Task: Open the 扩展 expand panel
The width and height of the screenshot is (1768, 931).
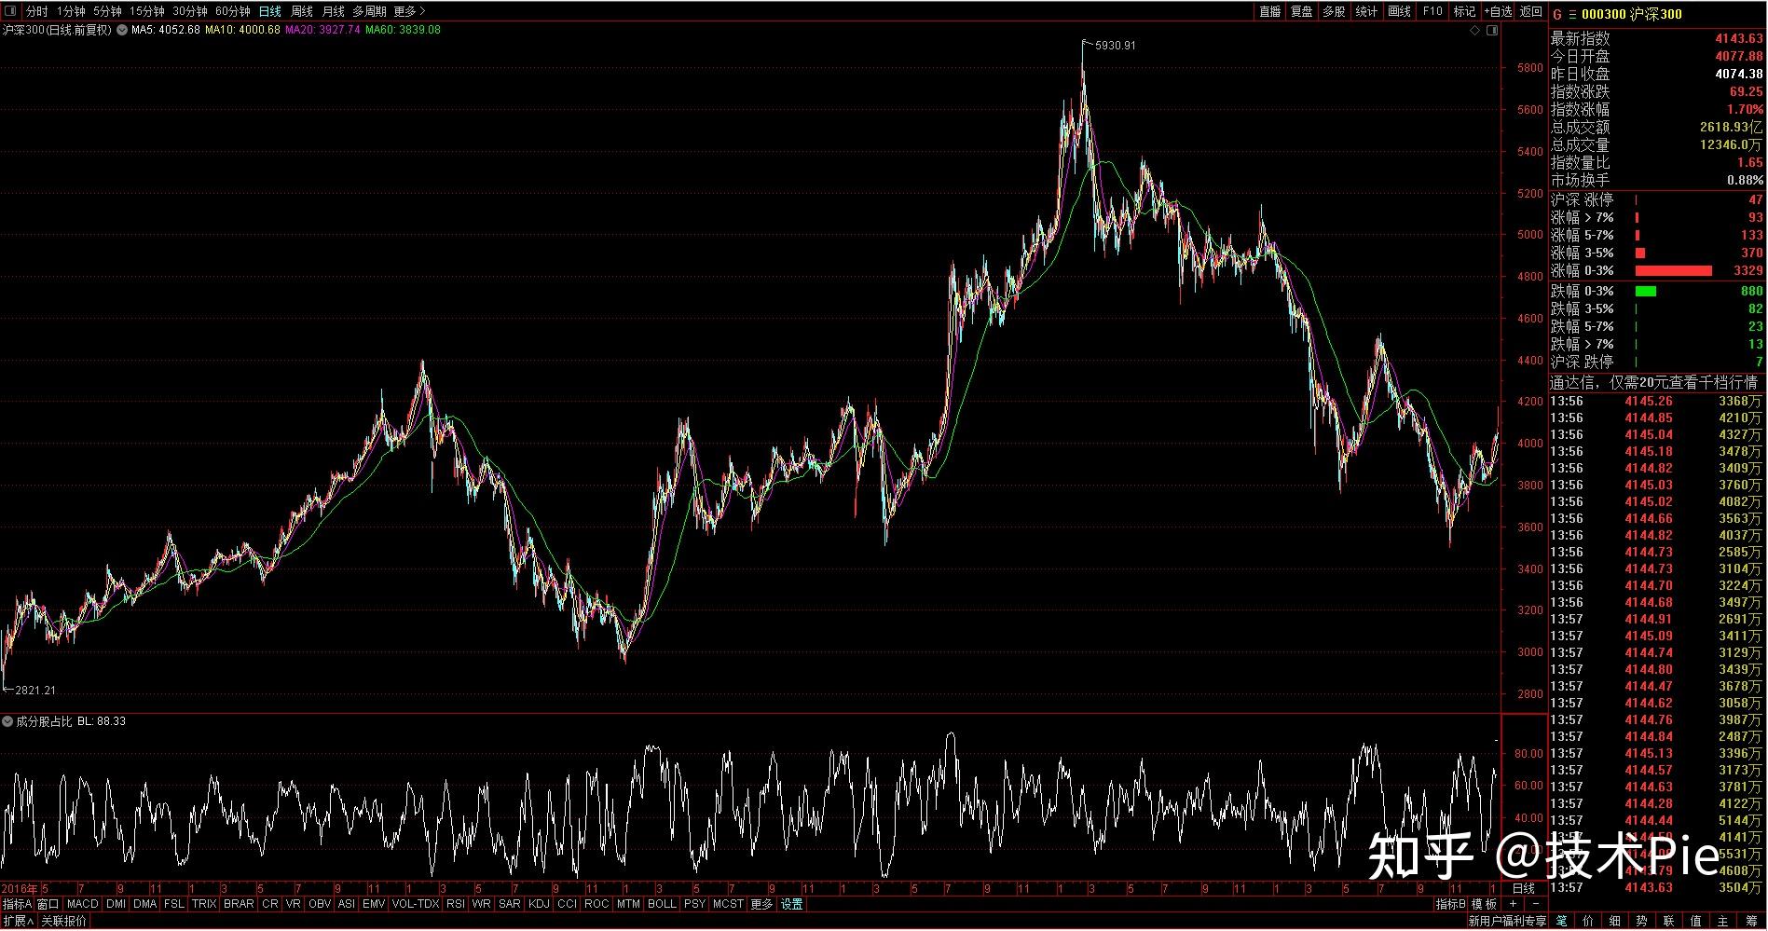Action: [x=18, y=921]
